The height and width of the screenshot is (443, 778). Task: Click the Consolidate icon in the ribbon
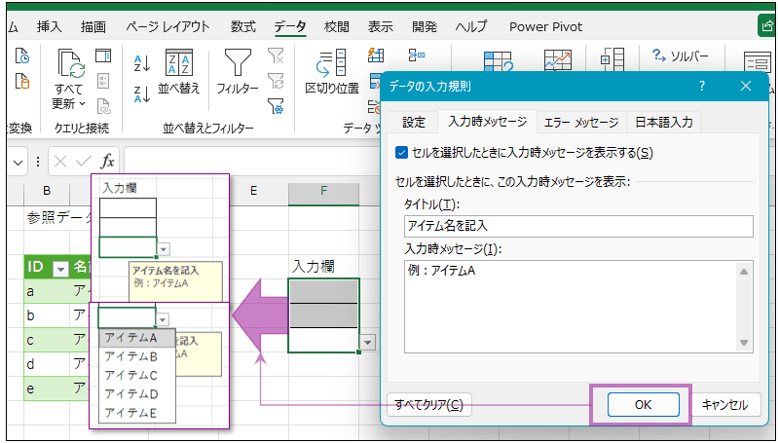tap(417, 55)
